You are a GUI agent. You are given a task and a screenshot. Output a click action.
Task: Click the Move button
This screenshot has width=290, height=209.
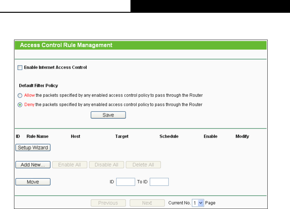tap(33, 182)
